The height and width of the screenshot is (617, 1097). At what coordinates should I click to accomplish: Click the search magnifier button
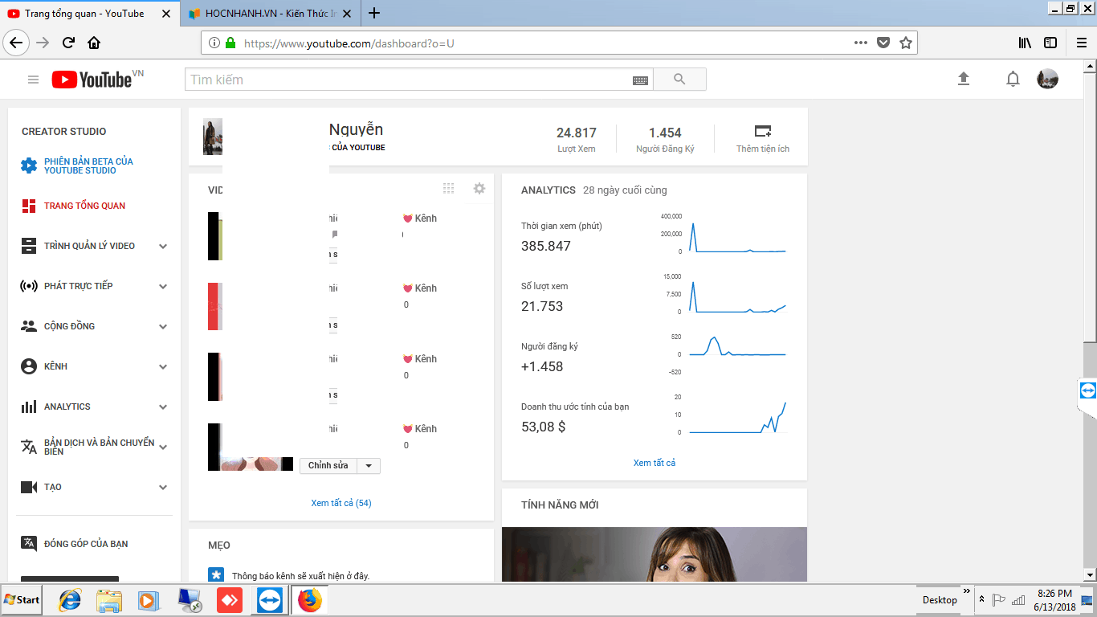[679, 80]
